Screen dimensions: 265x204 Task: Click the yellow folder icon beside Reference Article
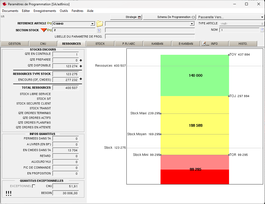coord(99,24)
